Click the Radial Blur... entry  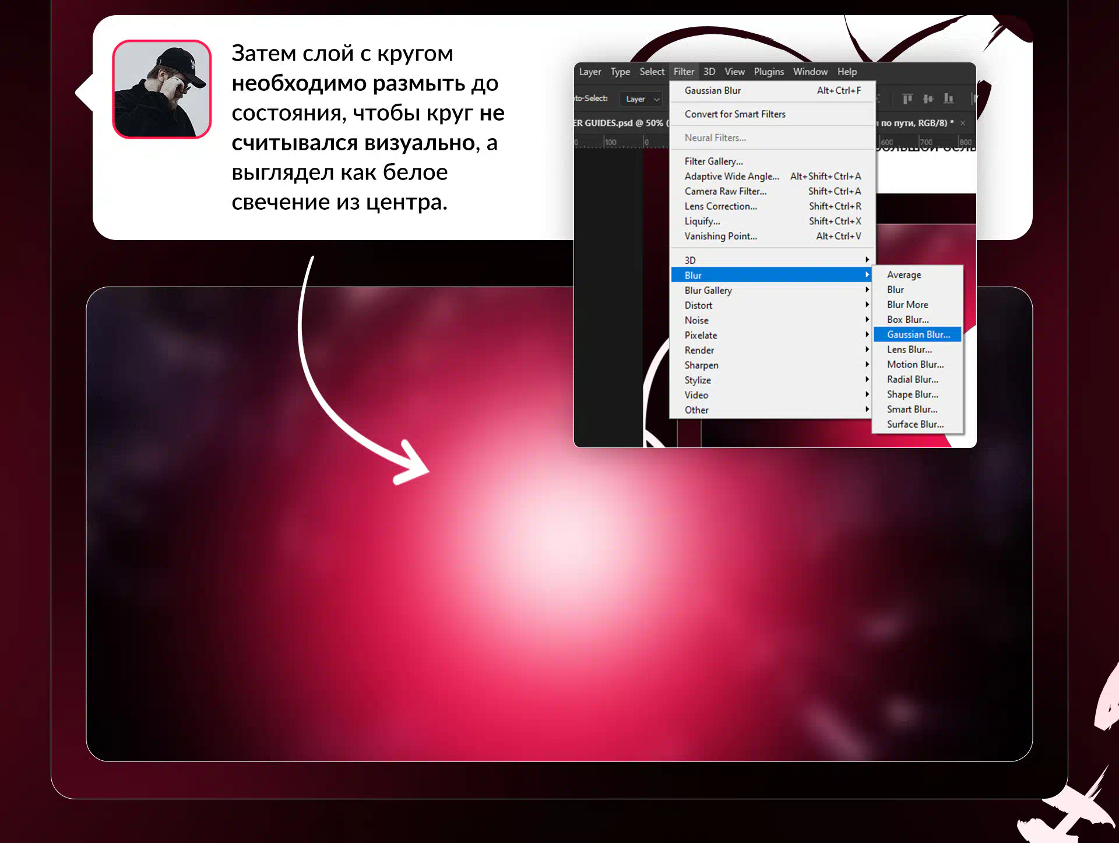pos(912,379)
